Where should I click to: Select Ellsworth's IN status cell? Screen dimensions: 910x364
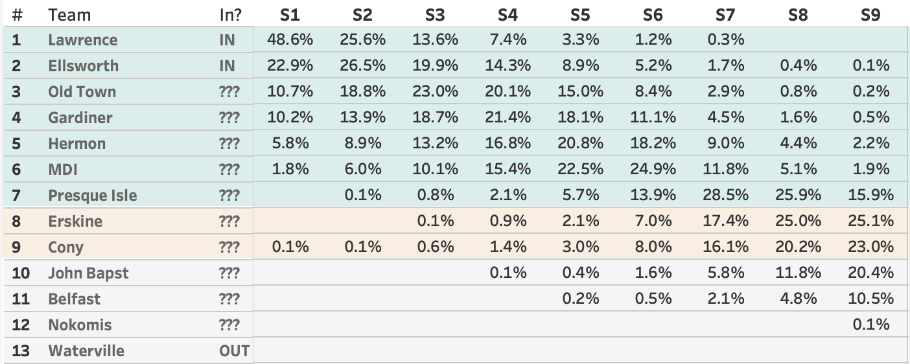pyautogui.click(x=227, y=66)
